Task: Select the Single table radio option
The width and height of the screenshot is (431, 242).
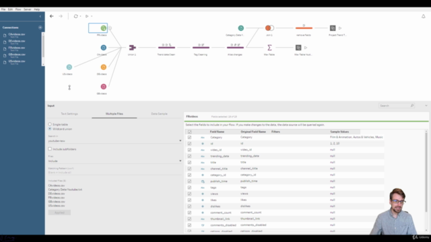Action: 50,124
